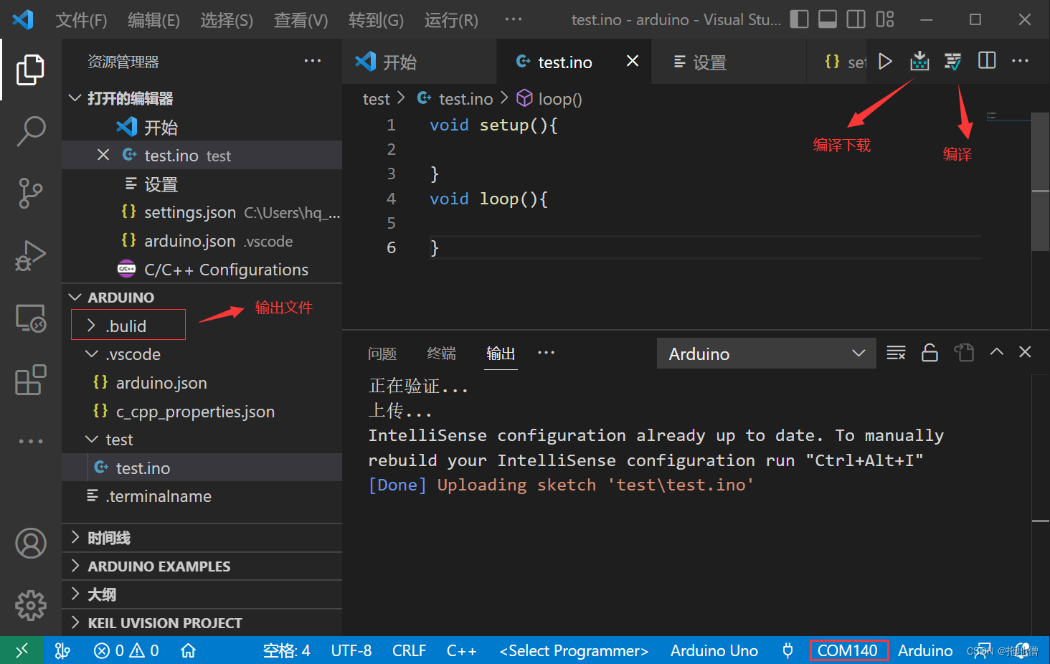The height and width of the screenshot is (664, 1050).
Task: Click the source control branch status icon
Action: (x=62, y=650)
